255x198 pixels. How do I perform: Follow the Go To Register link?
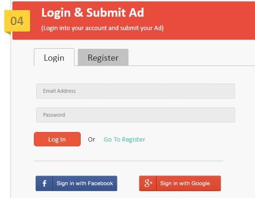125,139
